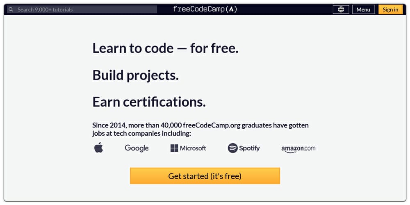Click the amazon.com logo
This screenshot has width=410, height=205.
click(x=298, y=149)
